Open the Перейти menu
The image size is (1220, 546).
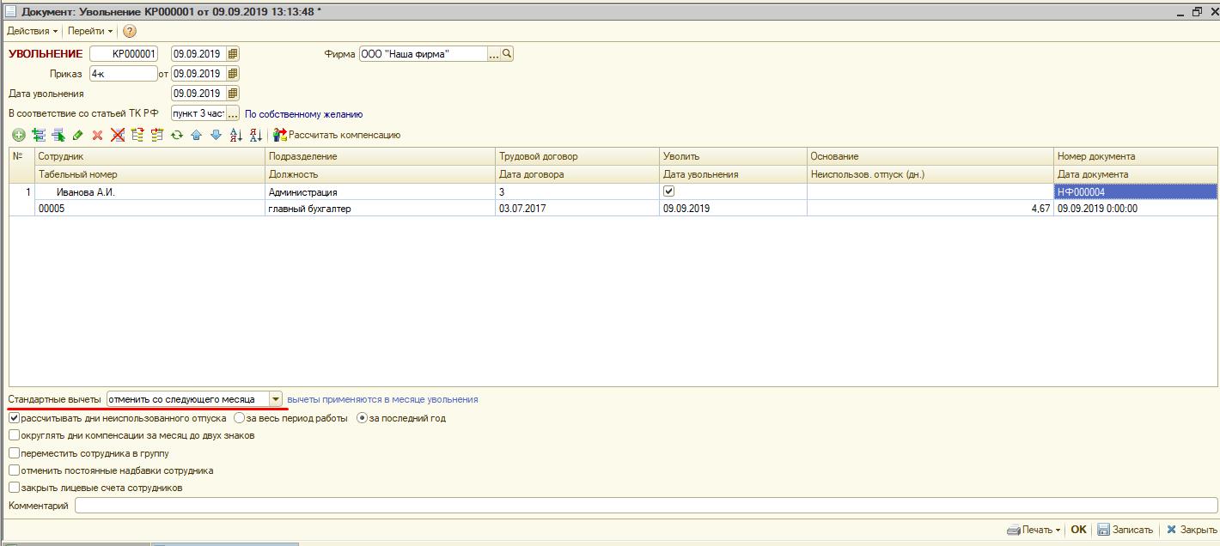[90, 31]
